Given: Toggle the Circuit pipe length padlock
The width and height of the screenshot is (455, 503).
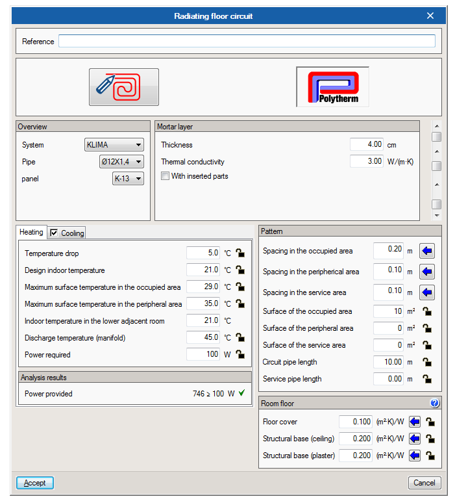Looking at the screenshot, I should tap(427, 362).
